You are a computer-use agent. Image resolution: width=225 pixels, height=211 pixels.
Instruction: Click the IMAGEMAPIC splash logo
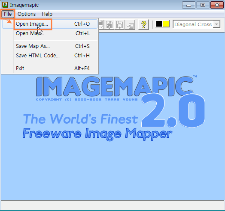tap(115, 87)
